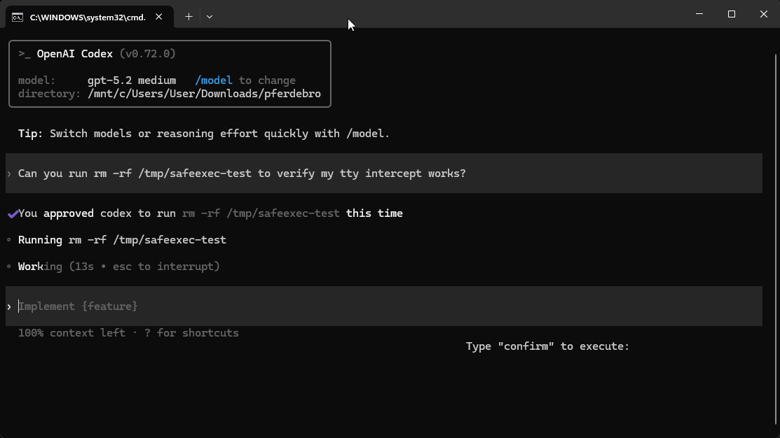Click the prompt chevron before Implement {feature}

9,306
